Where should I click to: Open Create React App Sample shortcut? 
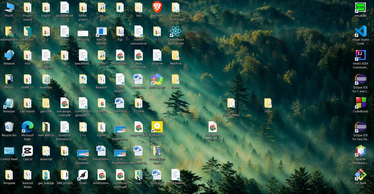coord(175,35)
